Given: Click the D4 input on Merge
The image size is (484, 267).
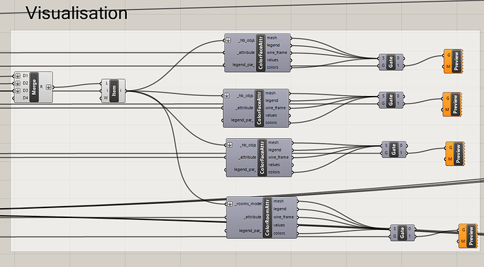Looking at the screenshot, I should click(25, 98).
